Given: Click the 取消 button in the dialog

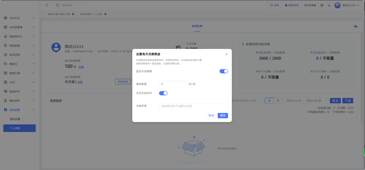Looking at the screenshot, I should pyautogui.click(x=211, y=115).
